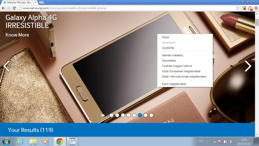Select the active blue carousel dot
The width and height of the screenshot is (259, 146).
tap(140, 115)
